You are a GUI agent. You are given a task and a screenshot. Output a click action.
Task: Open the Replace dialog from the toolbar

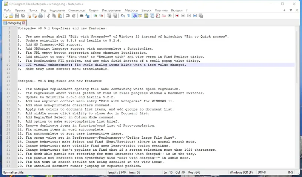point(87,16)
